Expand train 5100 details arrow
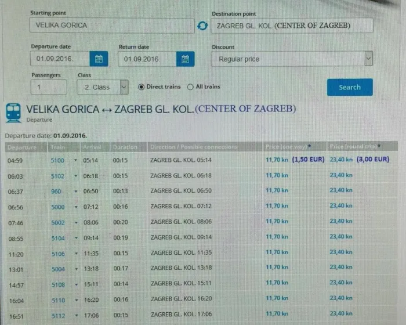 coord(75,160)
